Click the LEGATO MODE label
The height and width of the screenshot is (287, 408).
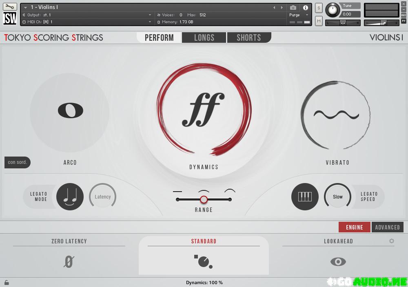[38, 196]
